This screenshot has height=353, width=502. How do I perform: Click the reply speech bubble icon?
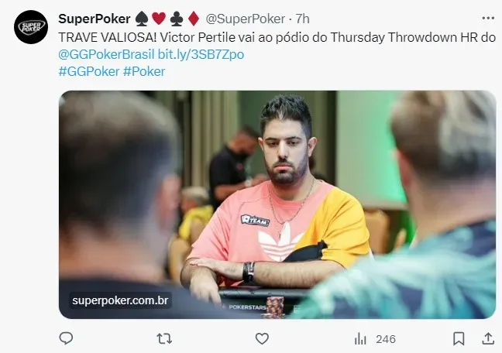(x=67, y=338)
